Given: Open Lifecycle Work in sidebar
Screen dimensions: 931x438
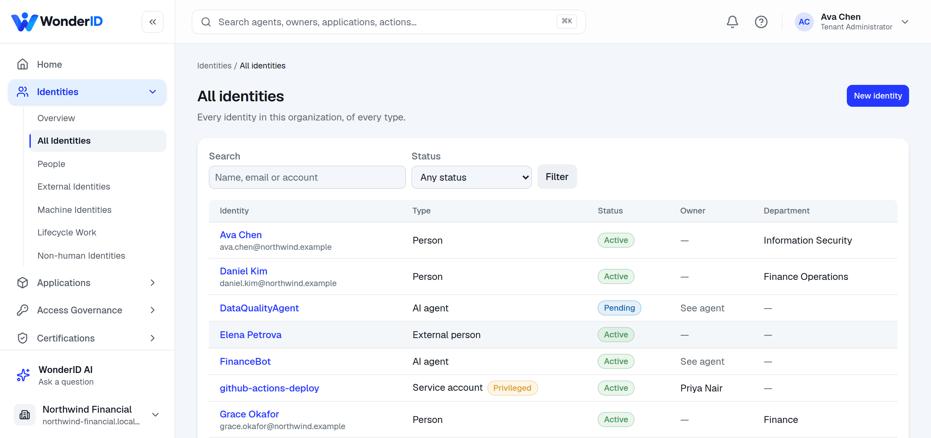Looking at the screenshot, I should click(67, 232).
